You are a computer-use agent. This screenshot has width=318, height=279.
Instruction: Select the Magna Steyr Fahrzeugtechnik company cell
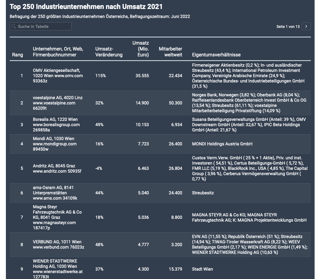[x=57, y=217]
